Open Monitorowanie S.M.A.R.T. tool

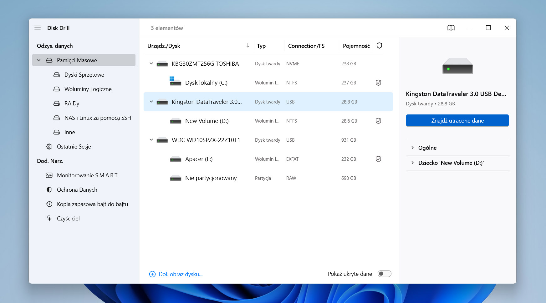pyautogui.click(x=88, y=175)
